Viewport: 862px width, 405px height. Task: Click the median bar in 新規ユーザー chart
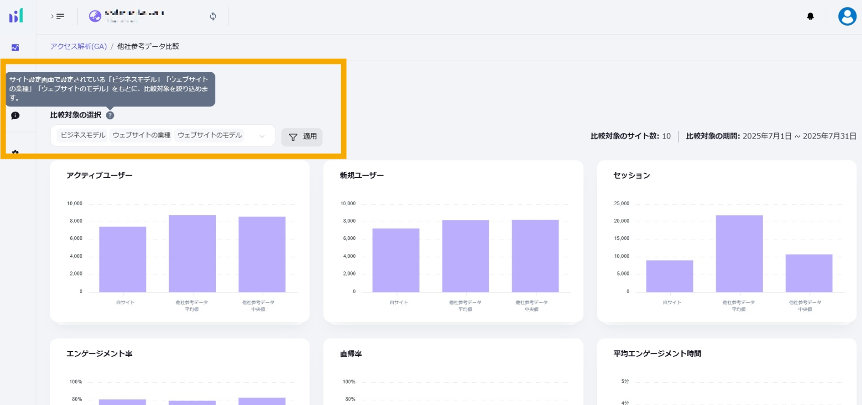click(x=535, y=256)
